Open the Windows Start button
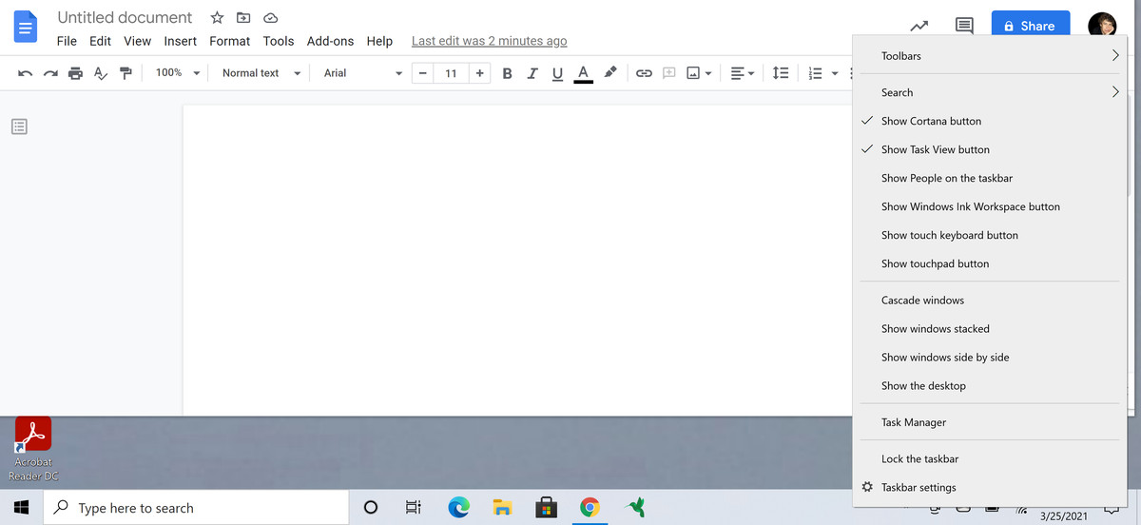The height and width of the screenshot is (525, 1141). click(x=21, y=508)
